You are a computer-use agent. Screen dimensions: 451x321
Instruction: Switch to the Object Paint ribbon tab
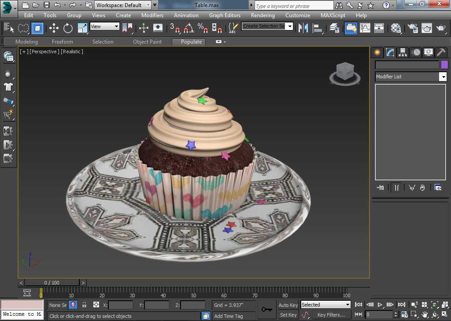coord(147,42)
